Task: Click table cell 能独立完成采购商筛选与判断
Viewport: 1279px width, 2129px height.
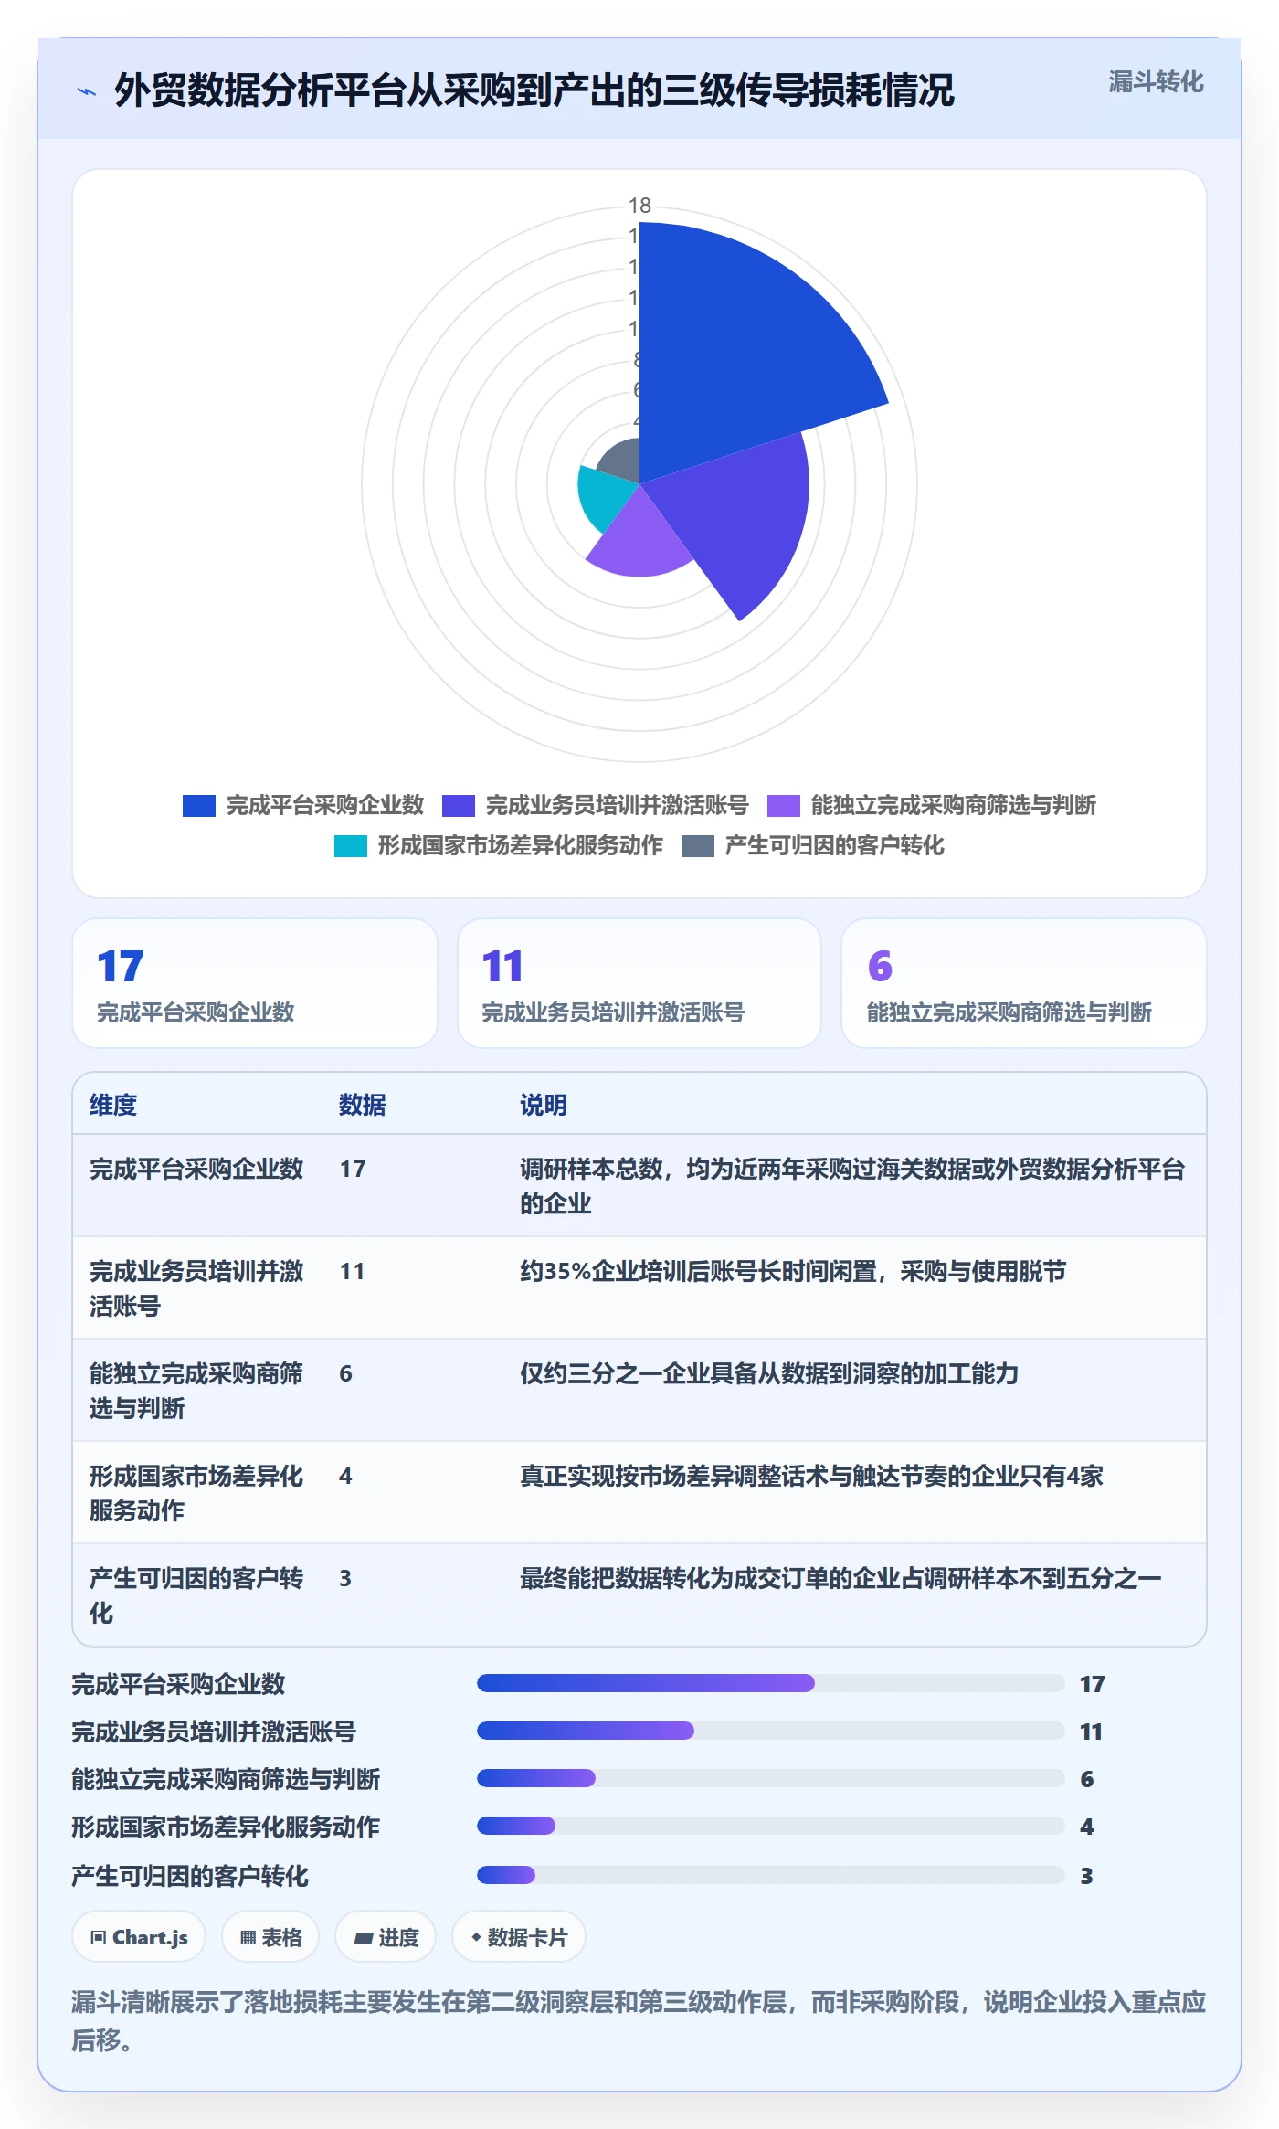Action: click(x=196, y=1391)
